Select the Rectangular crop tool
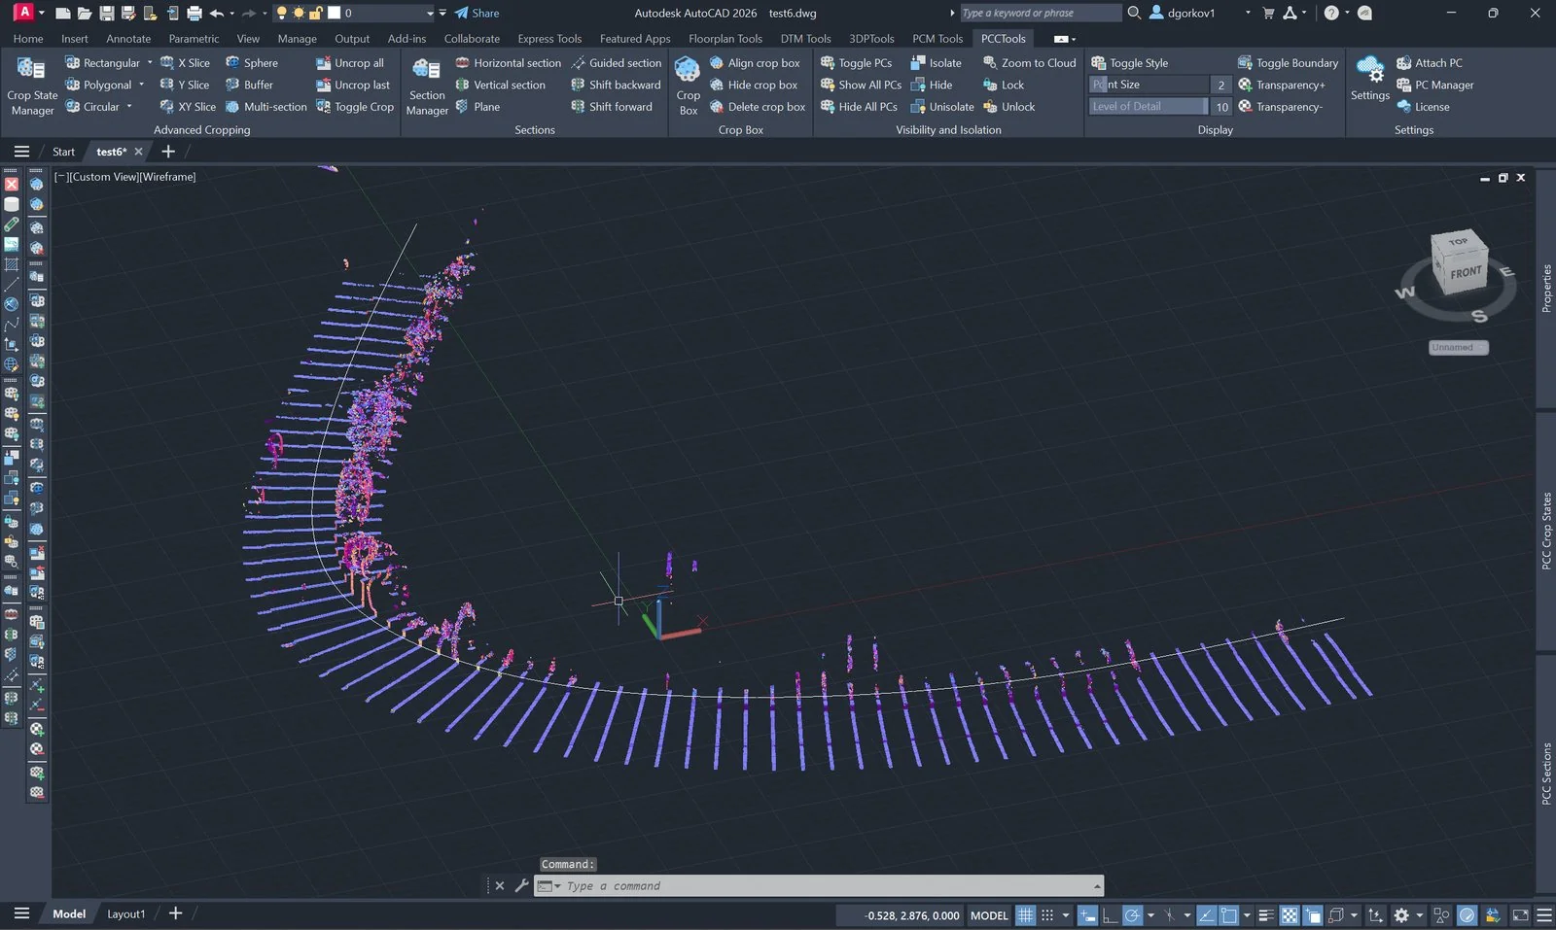1556x930 pixels. coord(103,63)
